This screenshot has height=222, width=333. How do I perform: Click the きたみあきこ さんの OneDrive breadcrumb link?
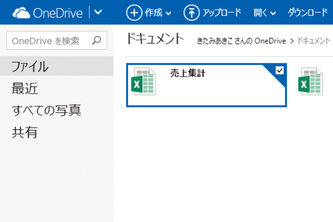pyautogui.click(x=241, y=41)
